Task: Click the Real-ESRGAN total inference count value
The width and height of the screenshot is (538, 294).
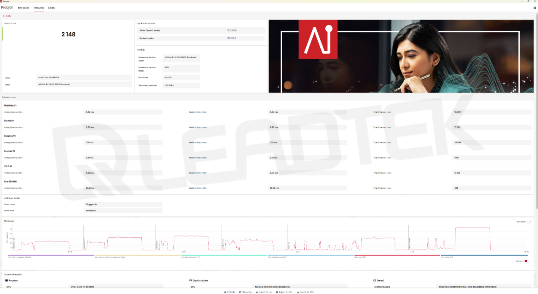Action: [492, 188]
